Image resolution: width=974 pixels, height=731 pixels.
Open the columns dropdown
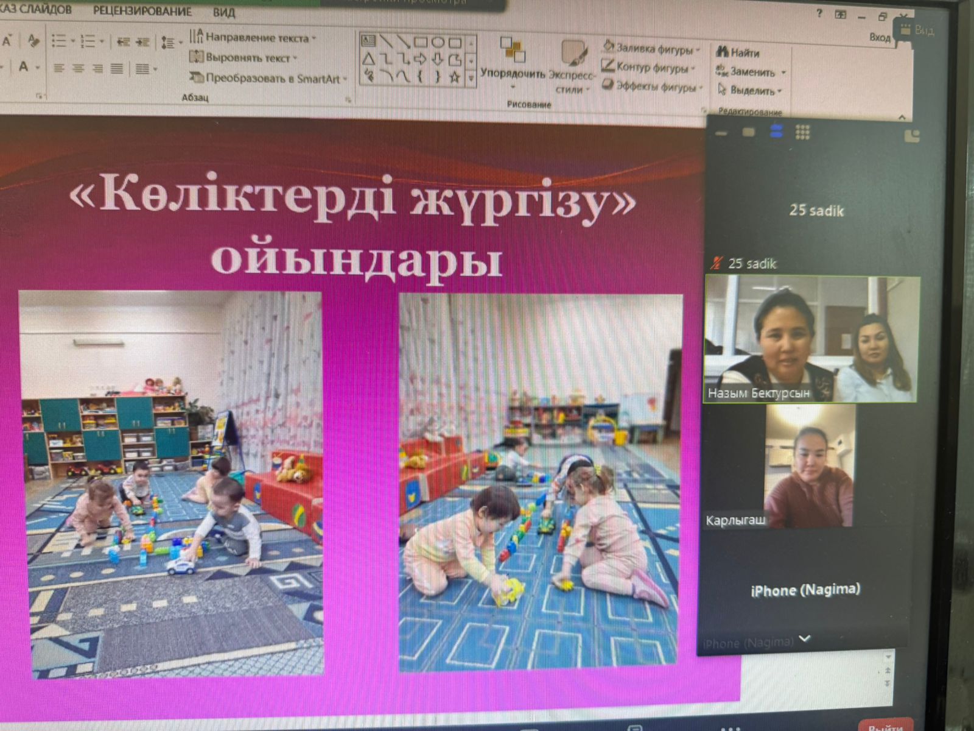145,69
